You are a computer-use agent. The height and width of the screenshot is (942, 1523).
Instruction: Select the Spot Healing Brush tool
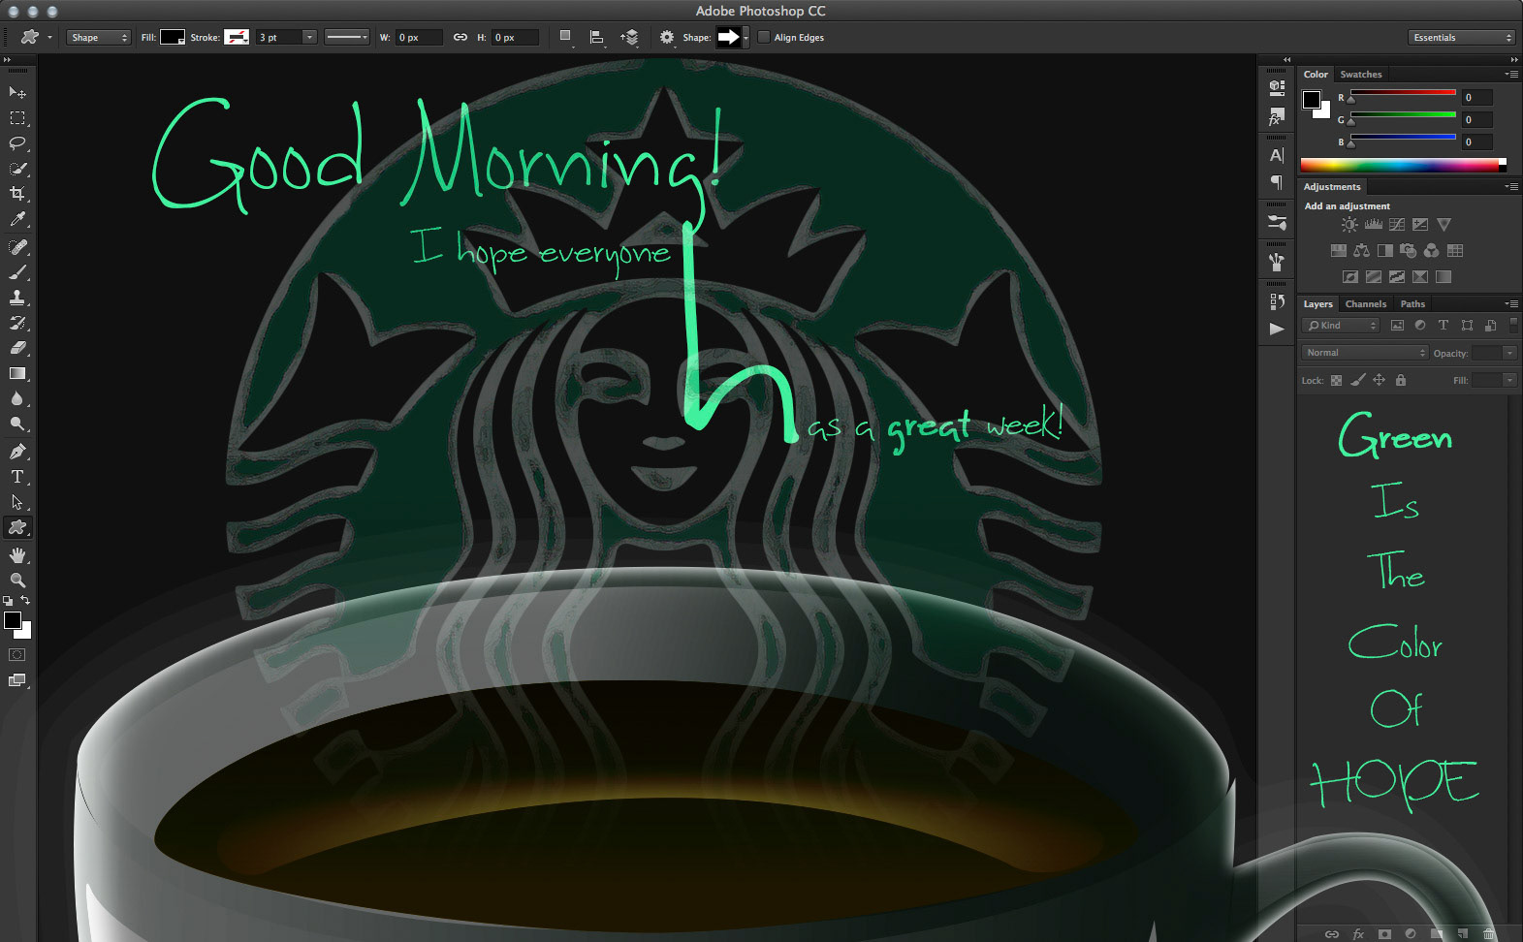(x=17, y=247)
